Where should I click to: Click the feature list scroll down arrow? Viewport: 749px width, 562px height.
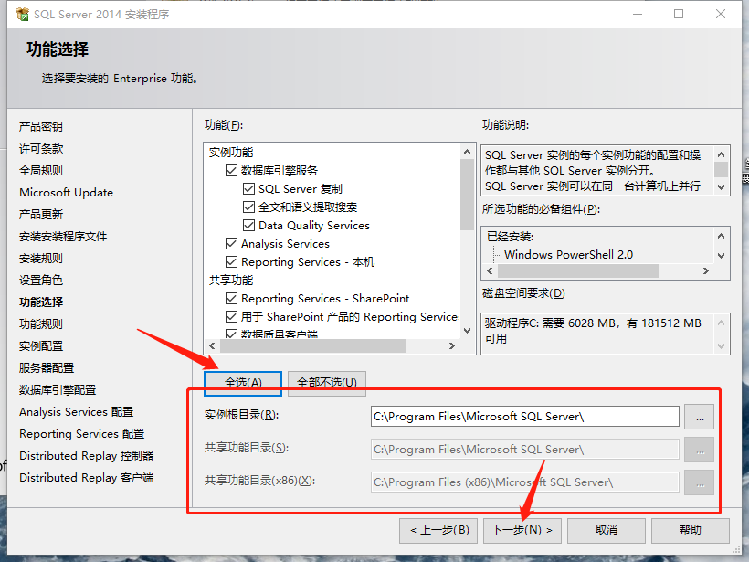click(467, 331)
